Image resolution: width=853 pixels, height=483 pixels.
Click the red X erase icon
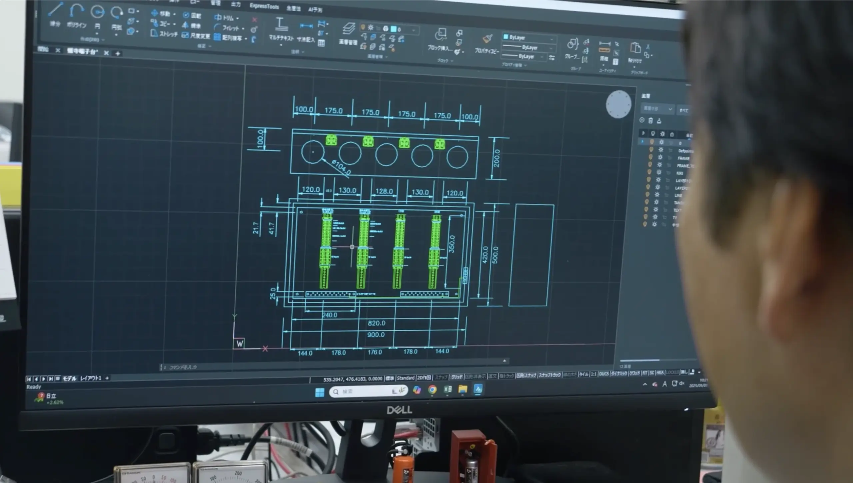tap(255, 20)
